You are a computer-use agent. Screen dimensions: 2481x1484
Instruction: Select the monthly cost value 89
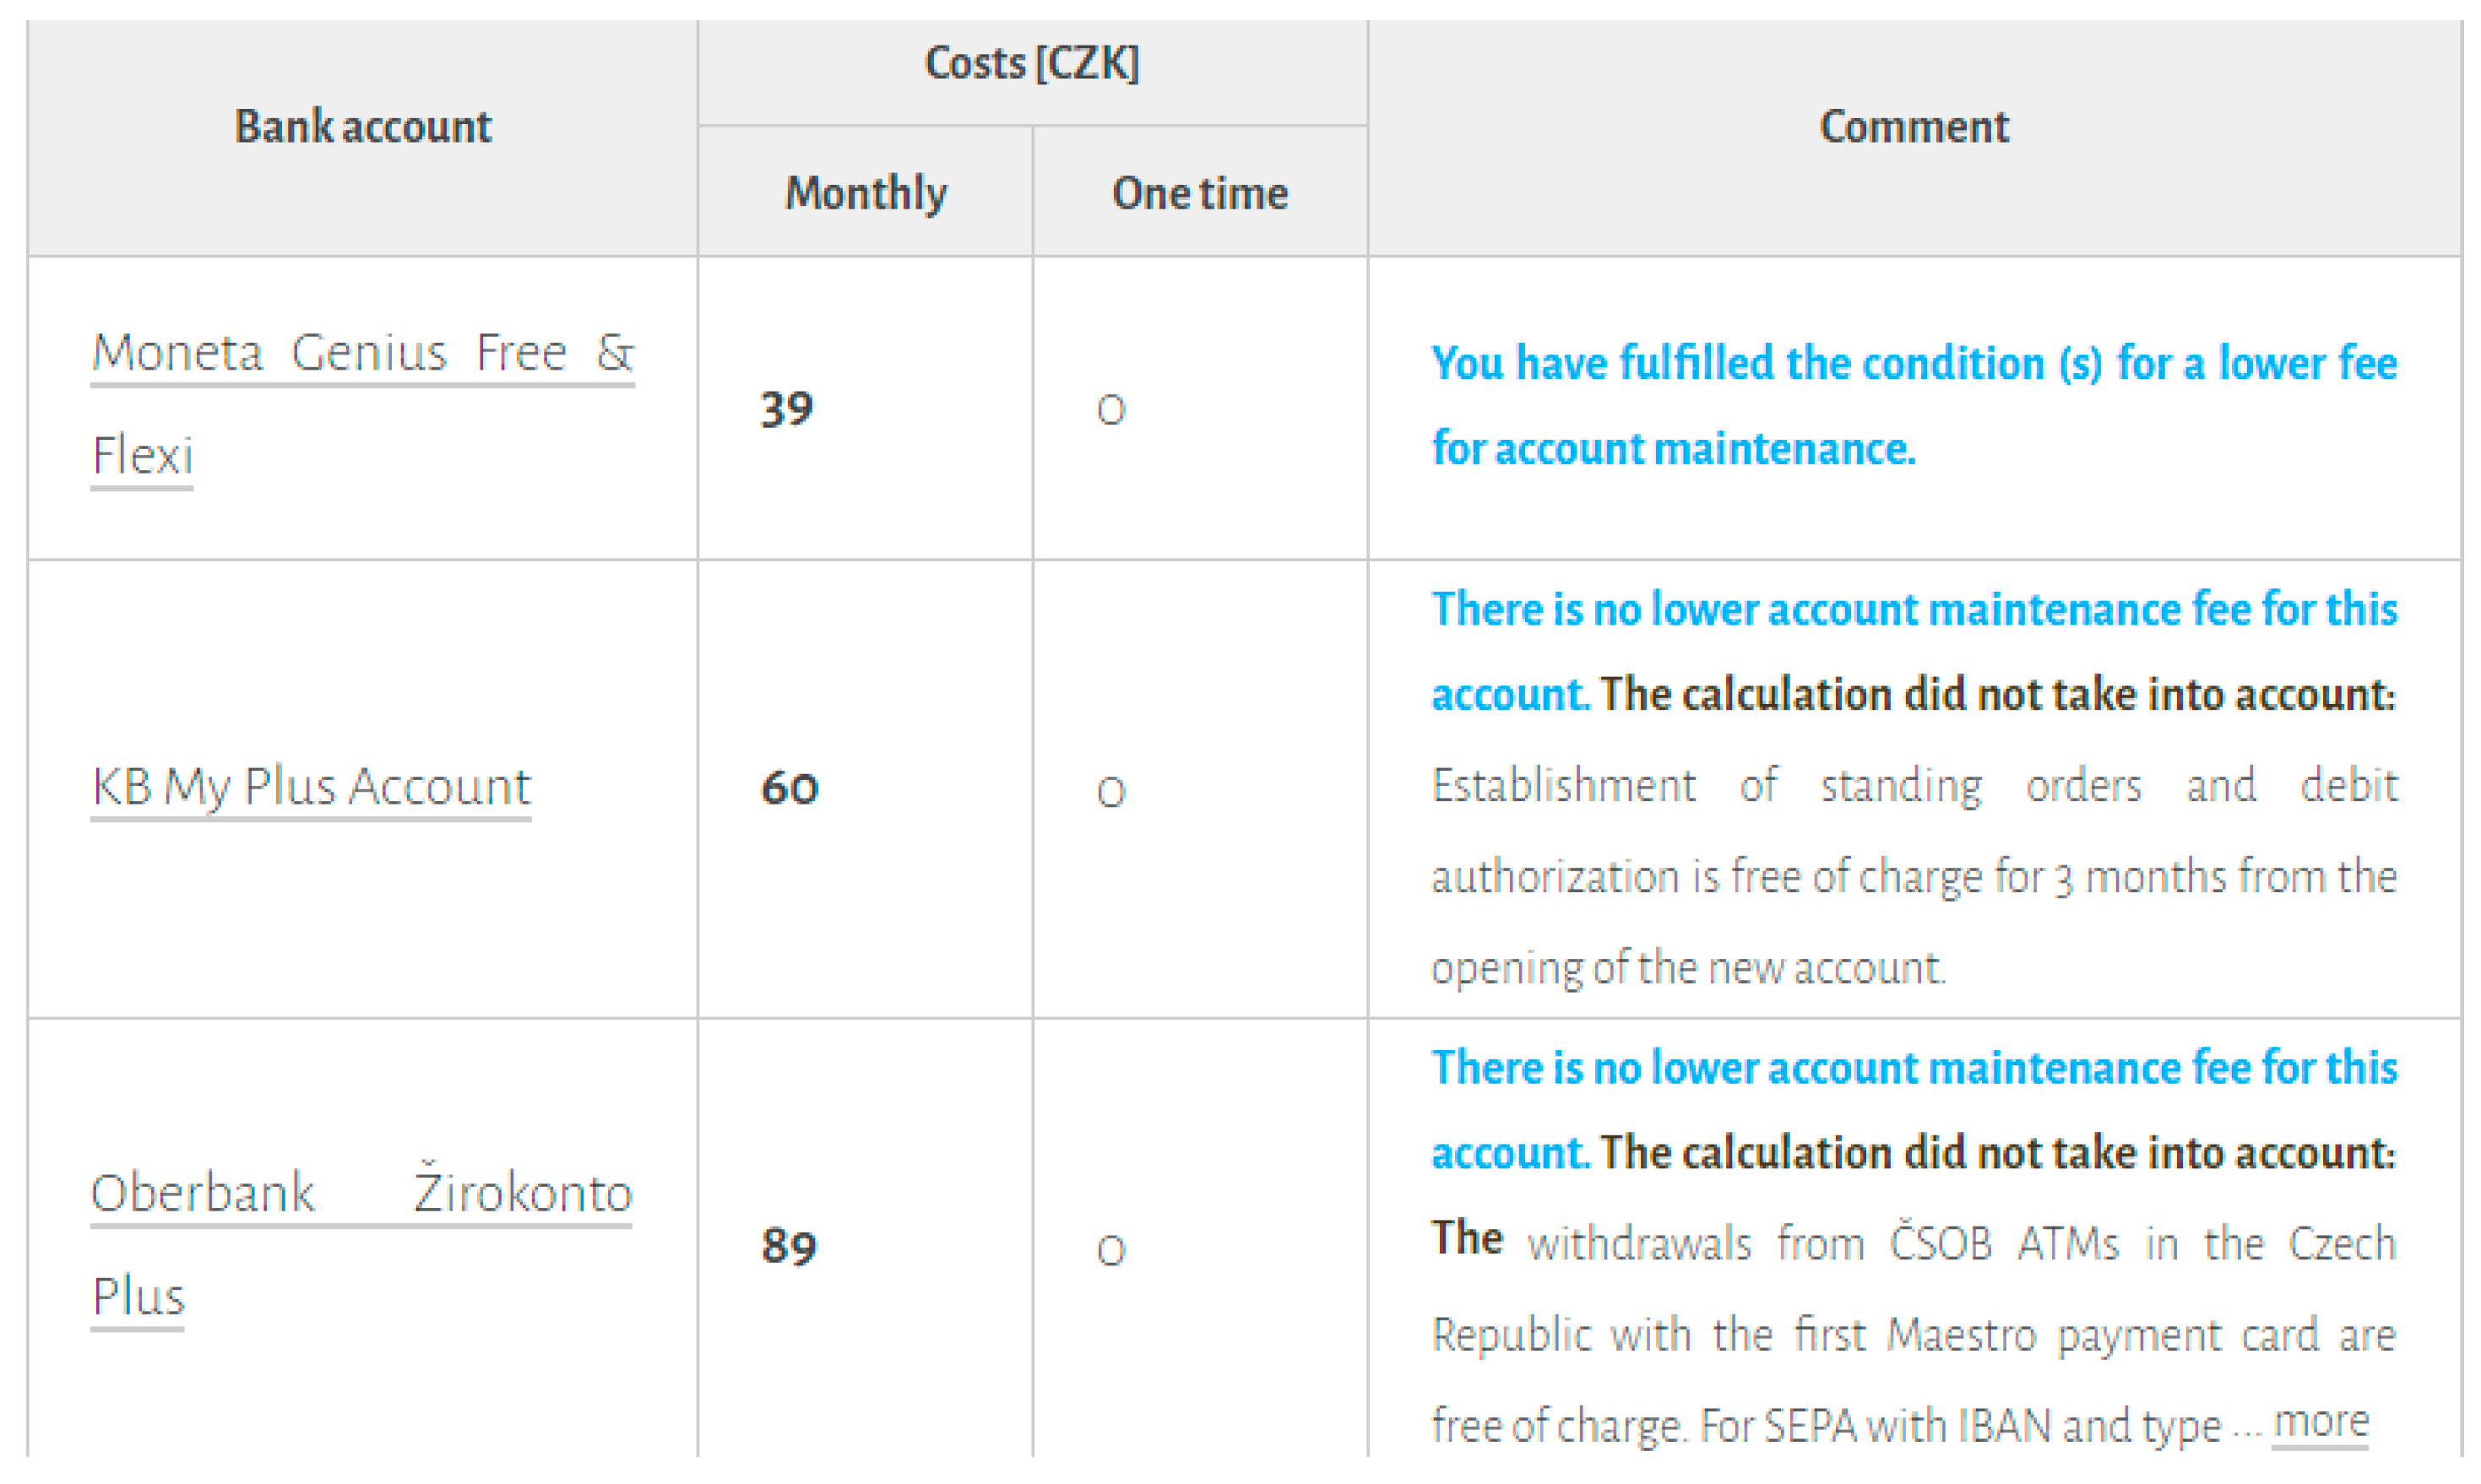pyautogui.click(x=789, y=1246)
